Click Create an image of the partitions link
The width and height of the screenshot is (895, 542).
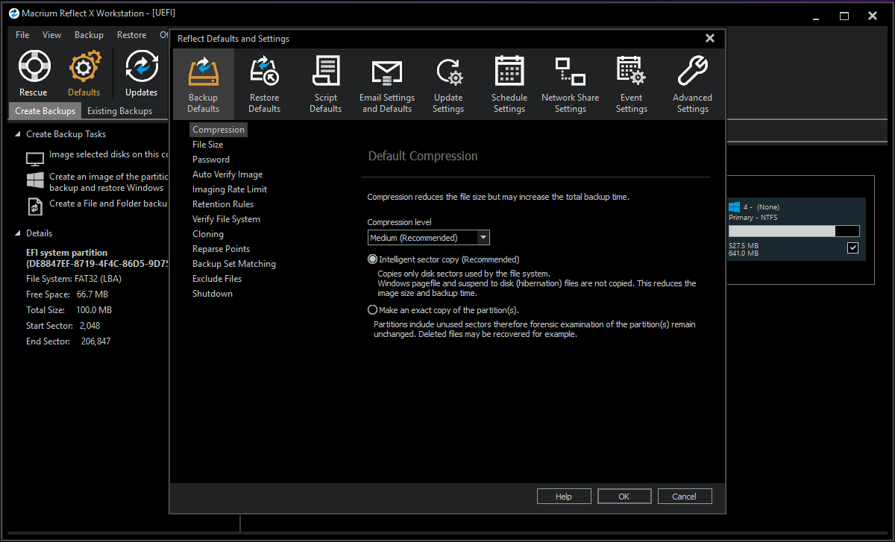109,183
